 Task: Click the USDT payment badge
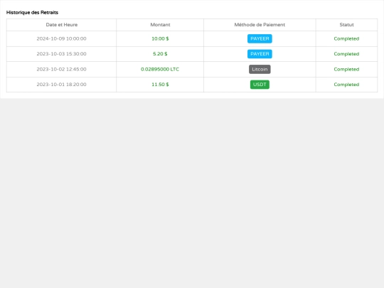coord(260,85)
